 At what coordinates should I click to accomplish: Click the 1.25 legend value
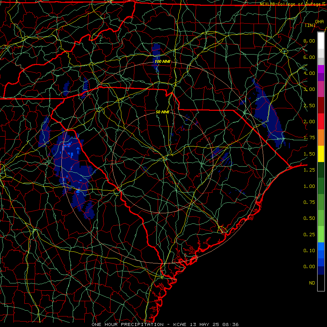click(x=309, y=170)
